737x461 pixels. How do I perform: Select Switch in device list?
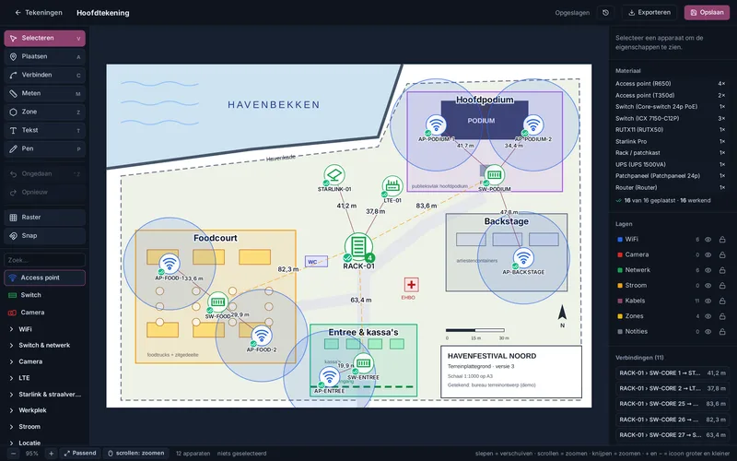pyautogui.click(x=44, y=295)
